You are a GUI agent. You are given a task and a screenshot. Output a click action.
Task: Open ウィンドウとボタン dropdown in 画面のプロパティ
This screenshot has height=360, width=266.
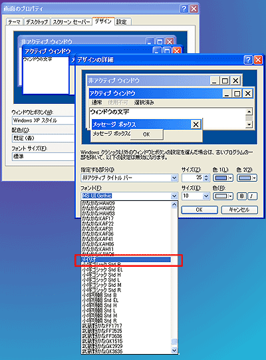coord(43,120)
